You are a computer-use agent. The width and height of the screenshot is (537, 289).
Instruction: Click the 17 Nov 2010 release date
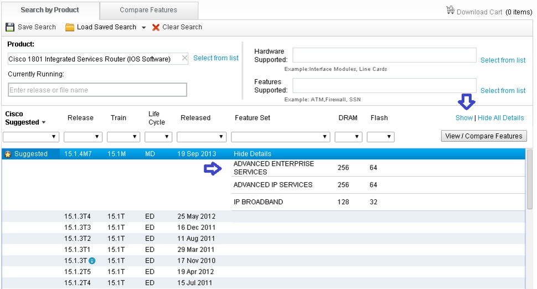tap(196, 261)
